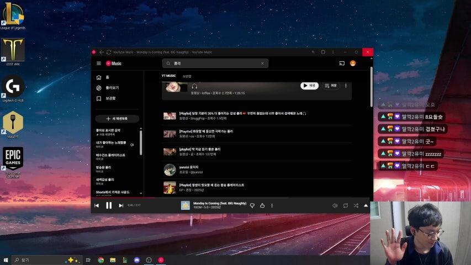Screen dimensions: 471x265
Task: Open the 좋아요 표시한 음악 playlist
Action: tap(108, 132)
